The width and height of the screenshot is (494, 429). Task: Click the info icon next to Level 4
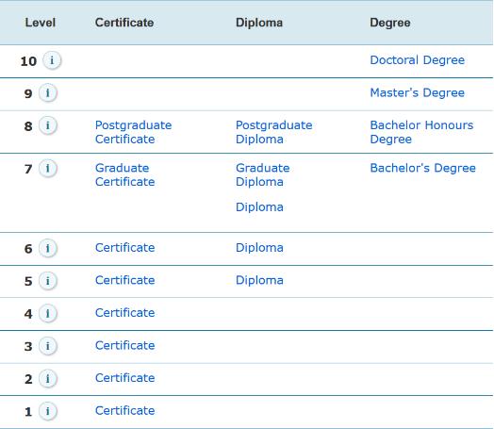point(48,313)
